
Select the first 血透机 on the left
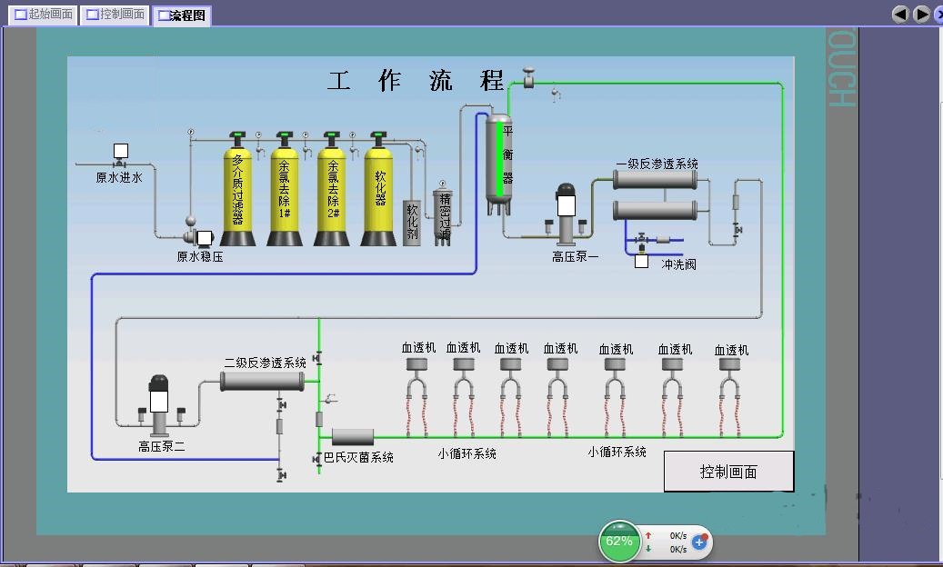(x=418, y=364)
